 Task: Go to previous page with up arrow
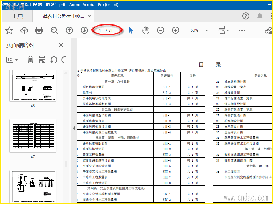tap(69, 30)
